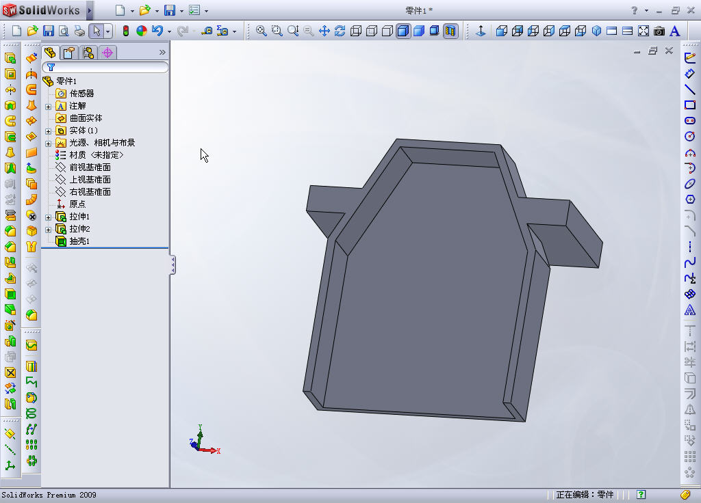Click the blue letter A icon in view toolbar
This screenshot has width=701, height=503.
[675, 31]
